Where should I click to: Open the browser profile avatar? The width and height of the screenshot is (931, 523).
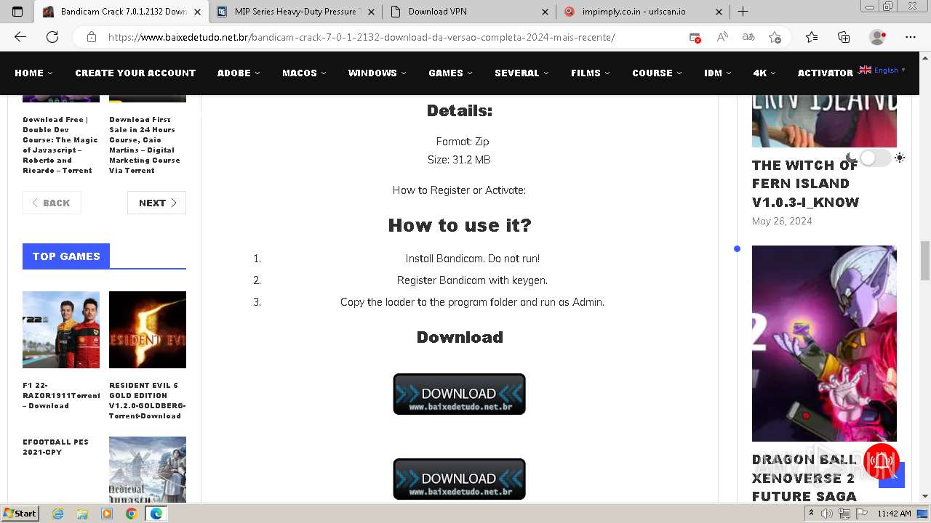(878, 37)
